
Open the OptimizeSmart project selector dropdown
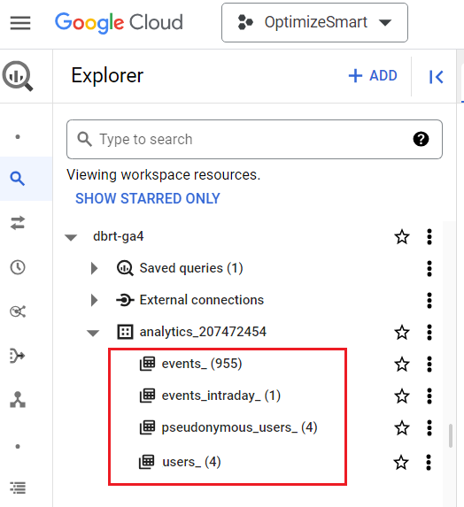tap(314, 23)
